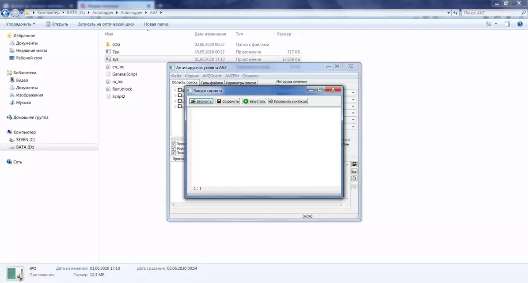Select the Script2 file
Screen dimensions: 528x283
118,96
